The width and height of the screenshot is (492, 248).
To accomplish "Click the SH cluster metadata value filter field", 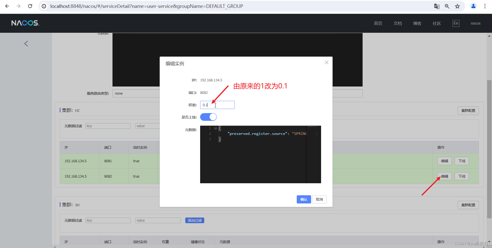I will click(x=158, y=220).
